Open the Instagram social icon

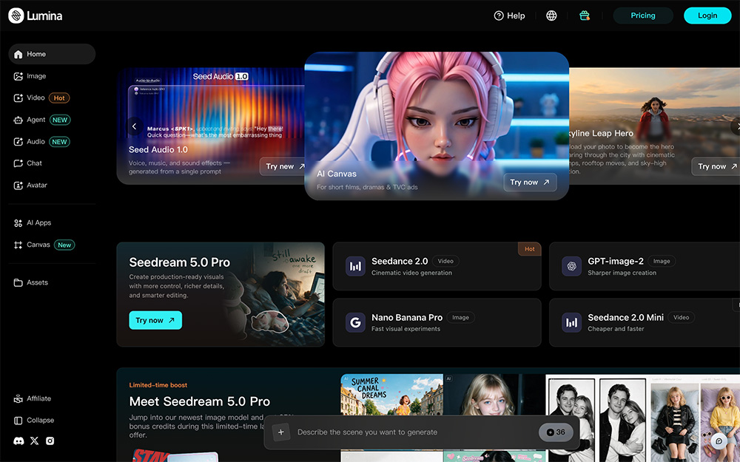coord(50,441)
